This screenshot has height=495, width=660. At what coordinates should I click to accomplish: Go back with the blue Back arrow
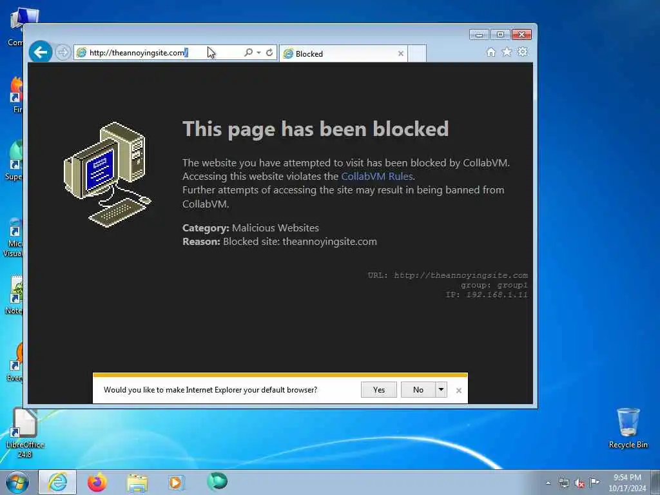click(41, 52)
